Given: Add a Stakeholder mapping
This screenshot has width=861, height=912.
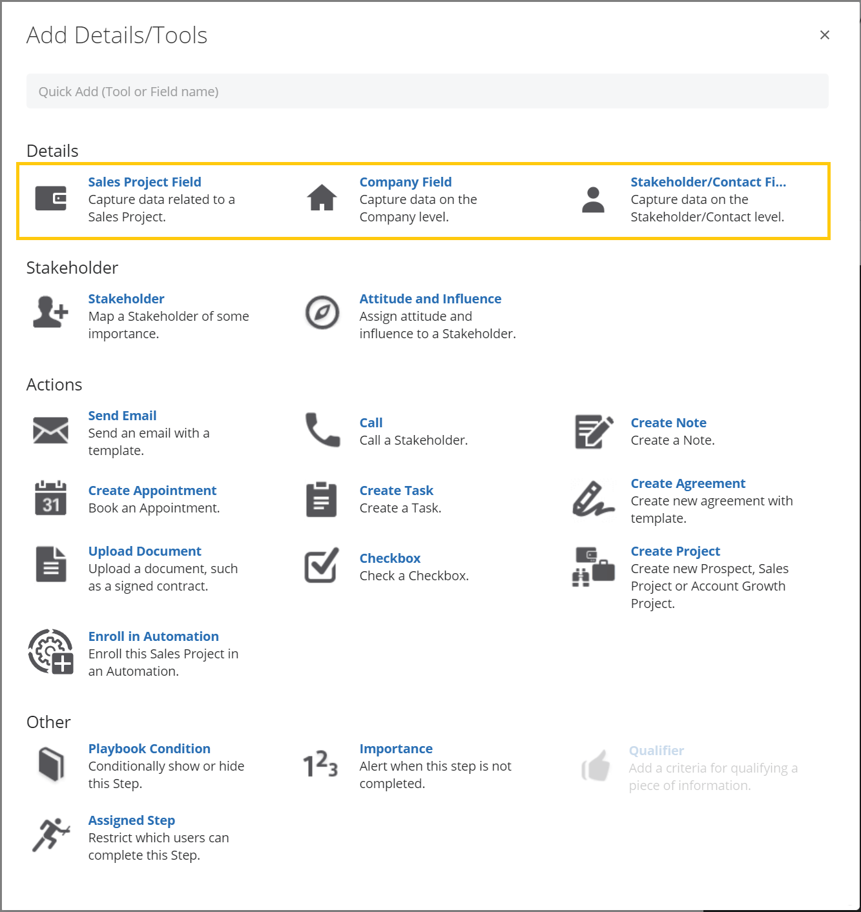Looking at the screenshot, I should pyautogui.click(x=126, y=298).
